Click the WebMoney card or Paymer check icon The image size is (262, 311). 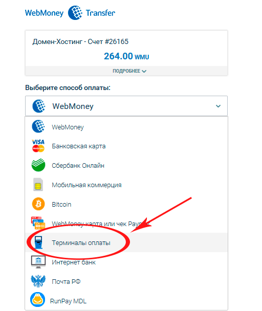coord(38,223)
